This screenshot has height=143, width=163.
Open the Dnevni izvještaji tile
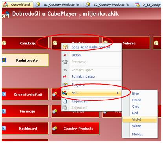(x=25, y=94)
